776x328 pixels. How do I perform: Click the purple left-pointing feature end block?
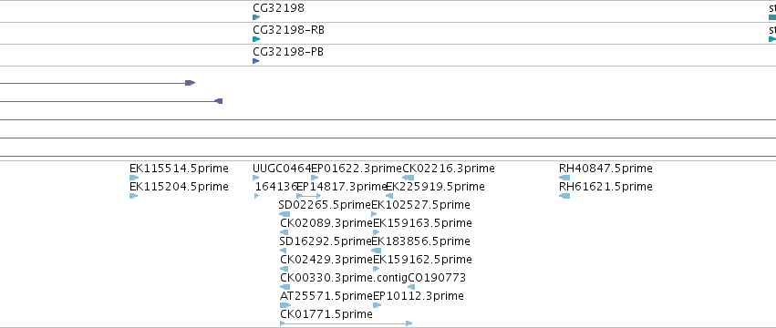(x=218, y=101)
